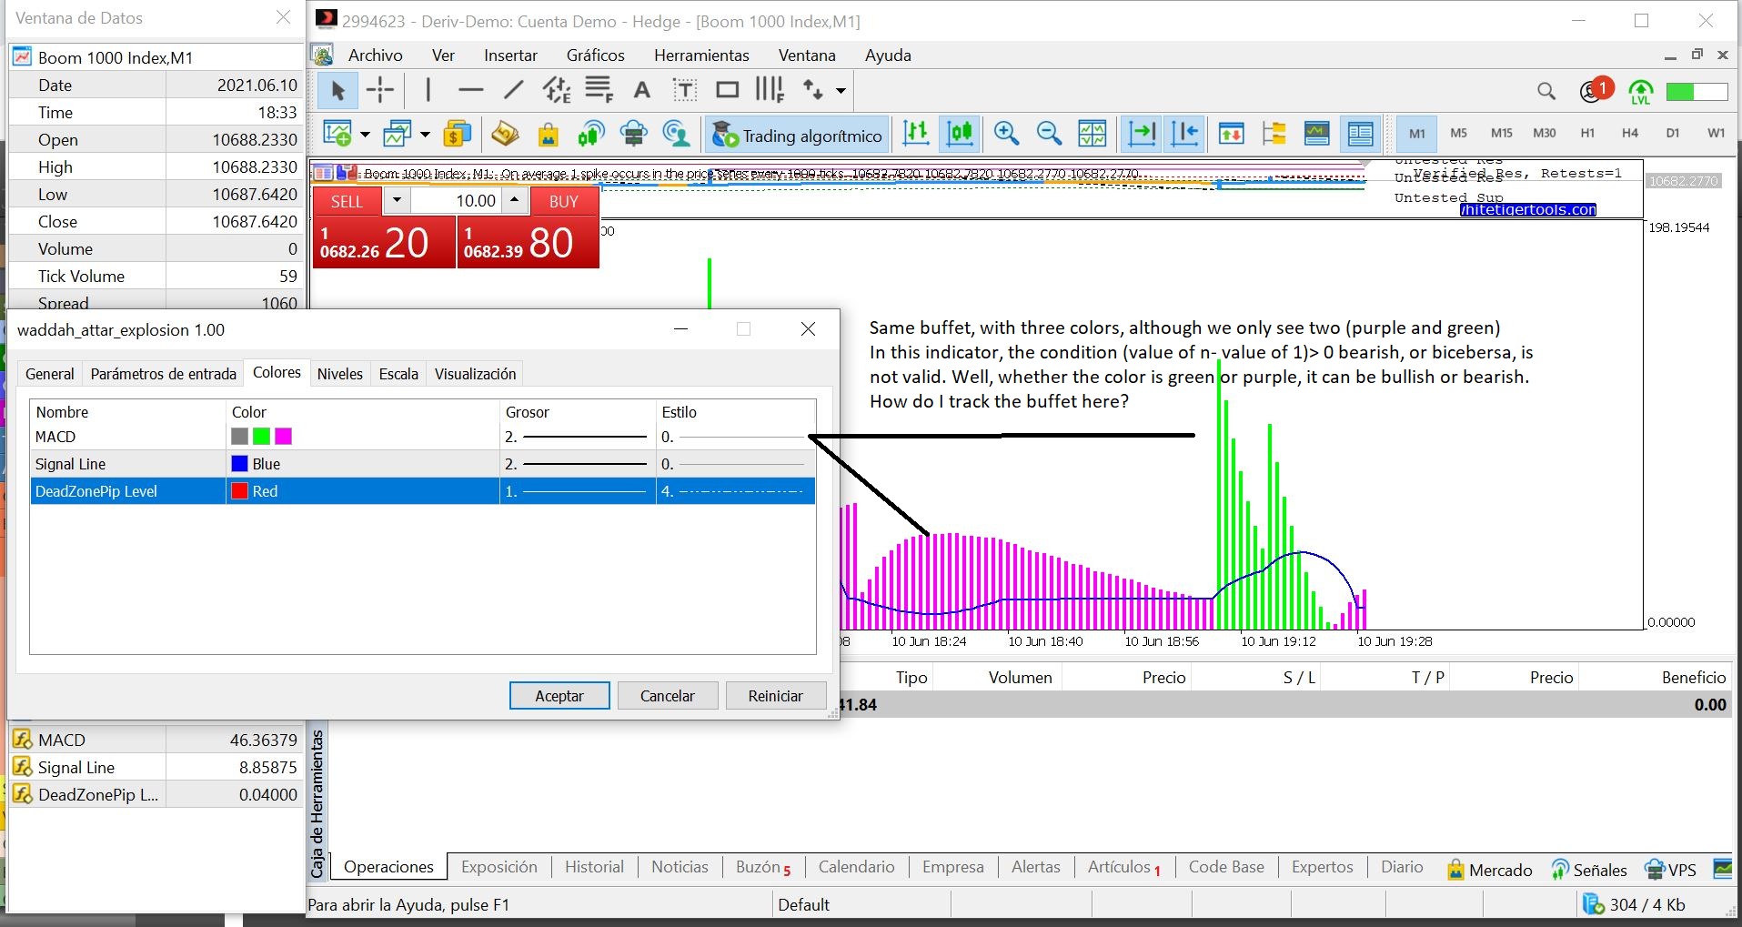Screen dimensions: 1742x927
Task: Click the Aceptar button
Action: click(559, 696)
